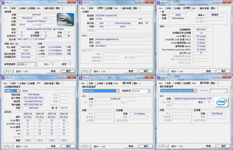Click CAS latency value '6.0 clocks'

pos(201,36)
